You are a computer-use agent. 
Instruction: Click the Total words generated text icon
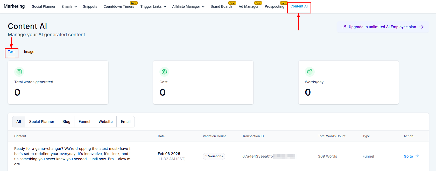click(x=19, y=72)
